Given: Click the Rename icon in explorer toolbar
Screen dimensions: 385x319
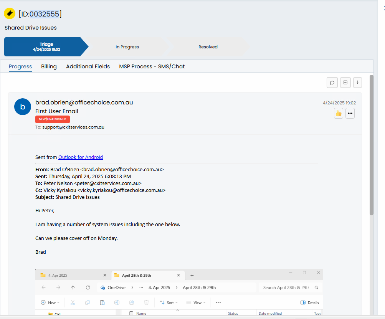Looking at the screenshot, I should tap(117, 302).
